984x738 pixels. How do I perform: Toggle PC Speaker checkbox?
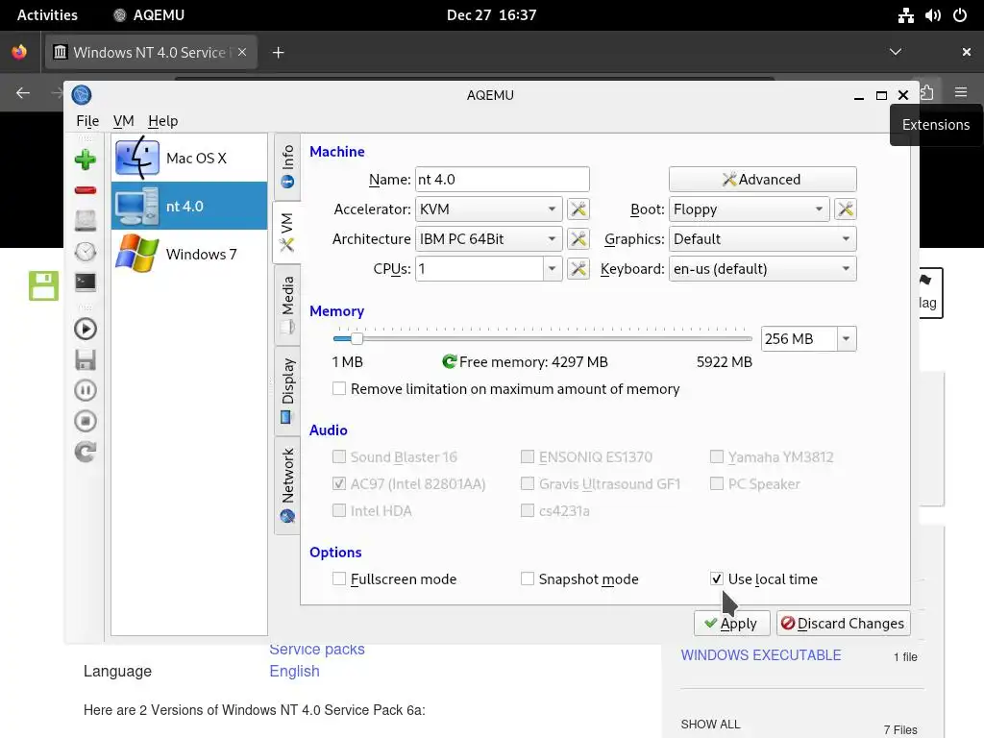click(717, 484)
